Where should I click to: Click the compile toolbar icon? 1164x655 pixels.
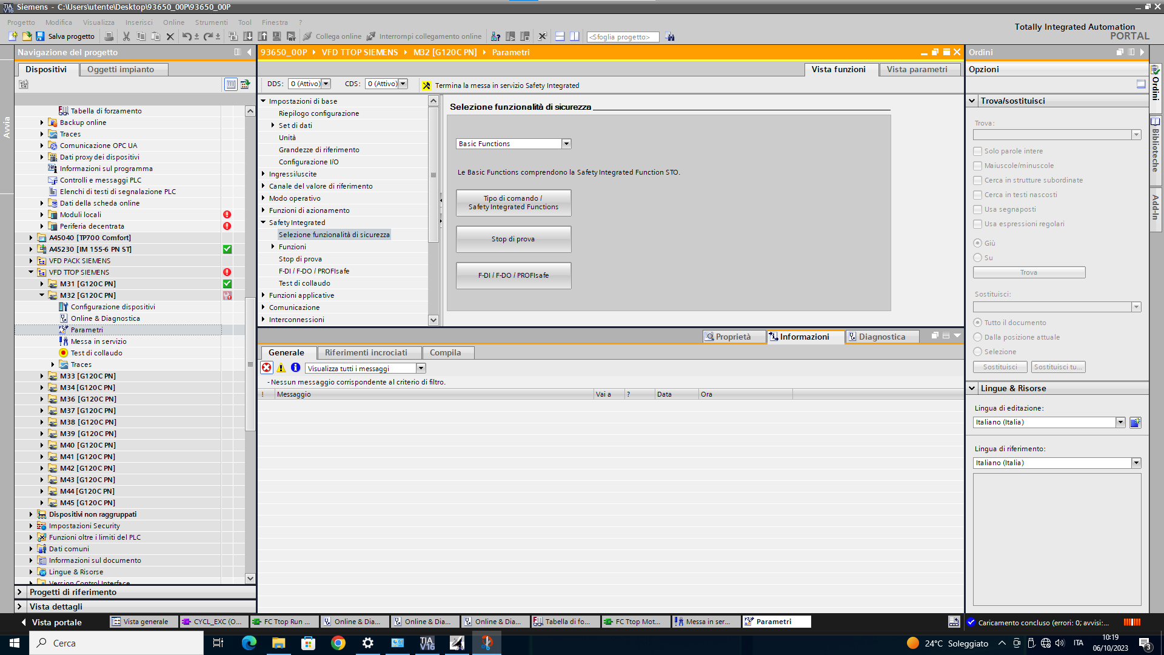click(x=233, y=36)
